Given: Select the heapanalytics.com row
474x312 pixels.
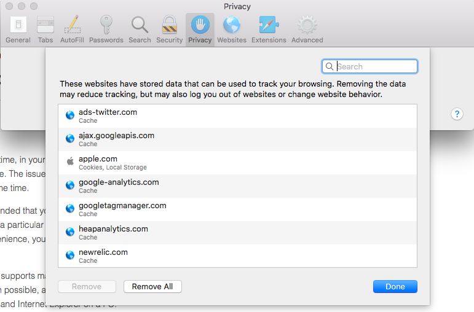Looking at the screenshot, I should tap(237, 232).
